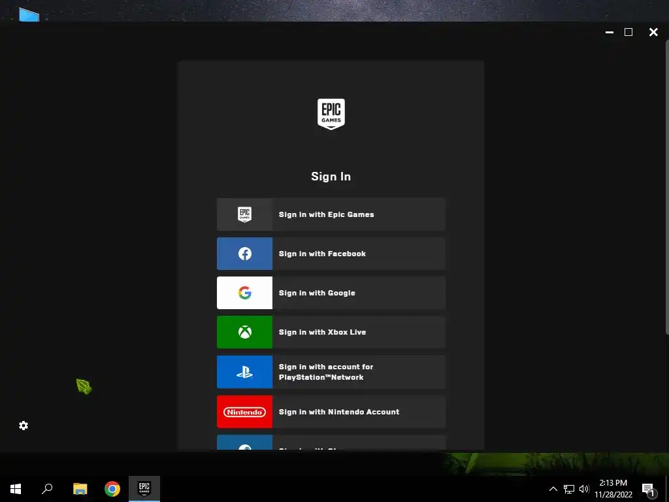Pick Sign in with Xbox Live
Image resolution: width=669 pixels, height=502 pixels.
(331, 332)
